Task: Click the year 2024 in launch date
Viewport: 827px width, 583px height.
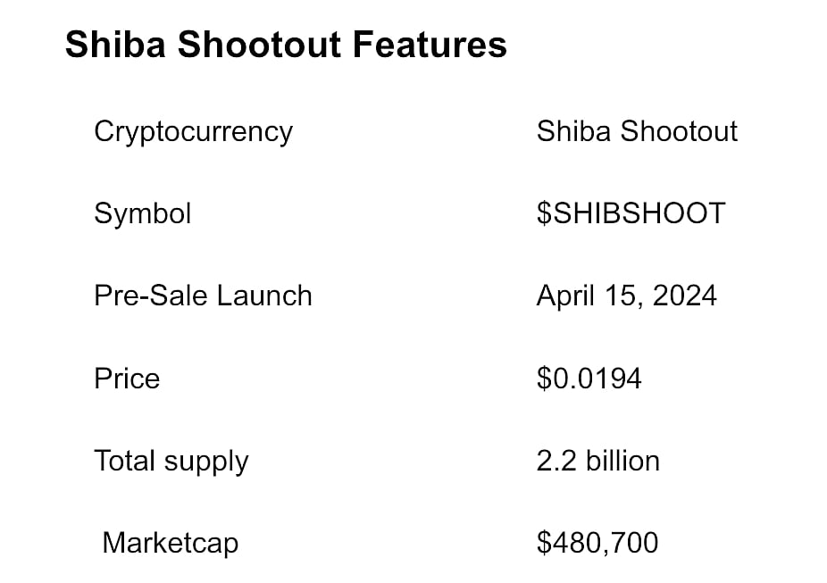Action: 685,296
